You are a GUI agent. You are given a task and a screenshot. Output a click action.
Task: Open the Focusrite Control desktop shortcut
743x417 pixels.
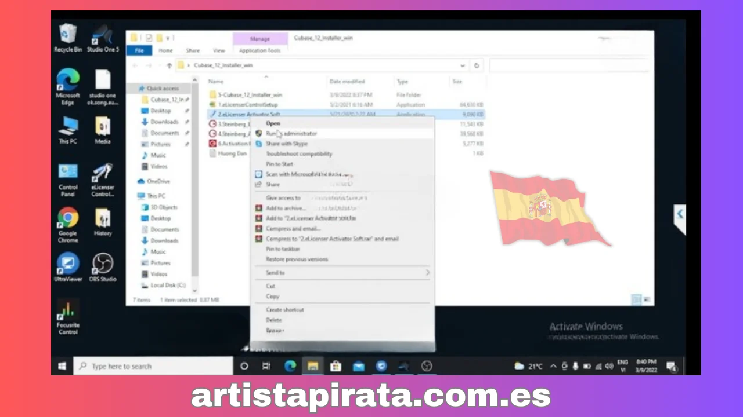pos(67,317)
